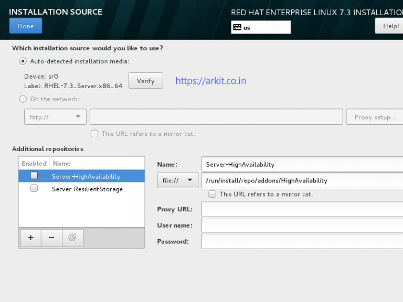Image resolution: width=403 pixels, height=302 pixels.
Task: Toggle repository mirror list checkbox below file path
Action: (213, 194)
